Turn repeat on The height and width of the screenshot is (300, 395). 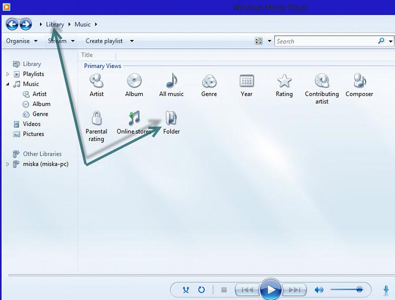pyautogui.click(x=201, y=290)
